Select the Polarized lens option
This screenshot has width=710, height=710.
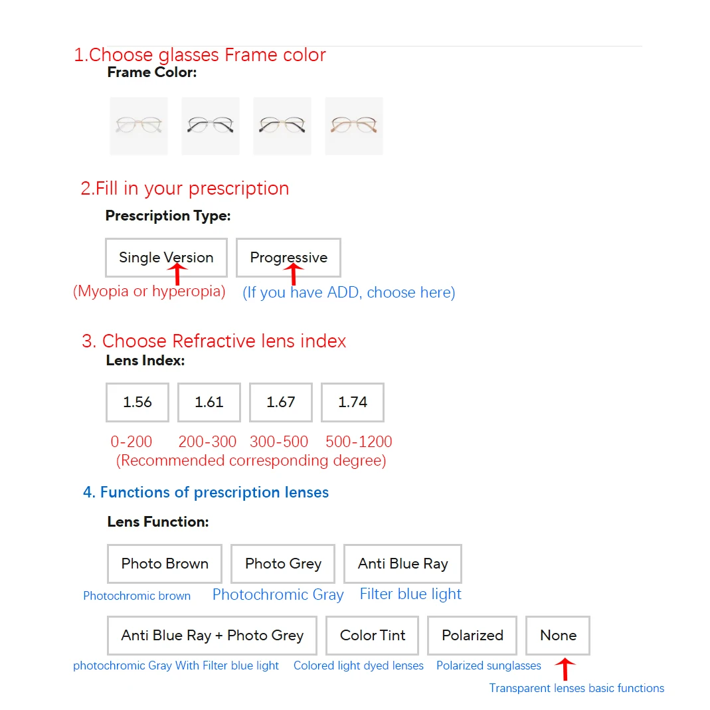472,636
